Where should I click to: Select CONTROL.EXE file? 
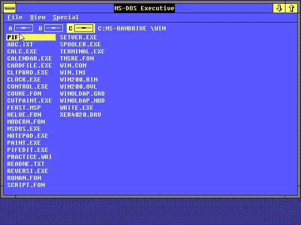(28, 86)
